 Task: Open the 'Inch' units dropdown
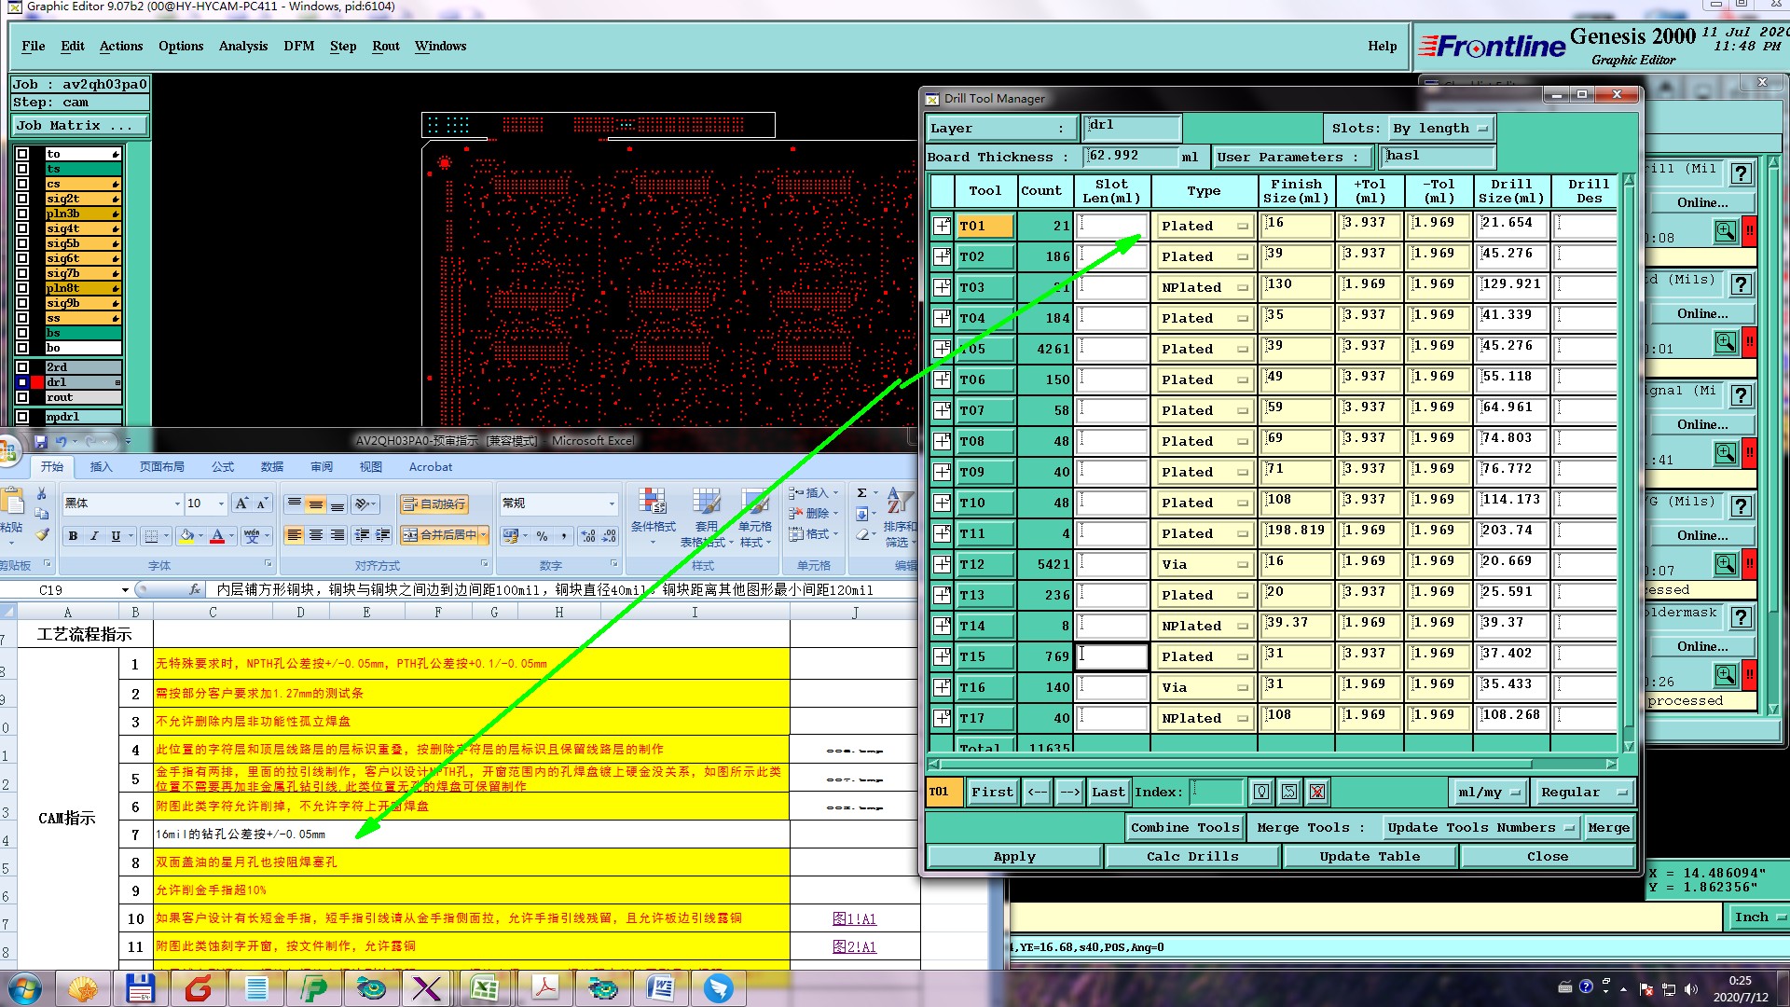pos(1758,917)
